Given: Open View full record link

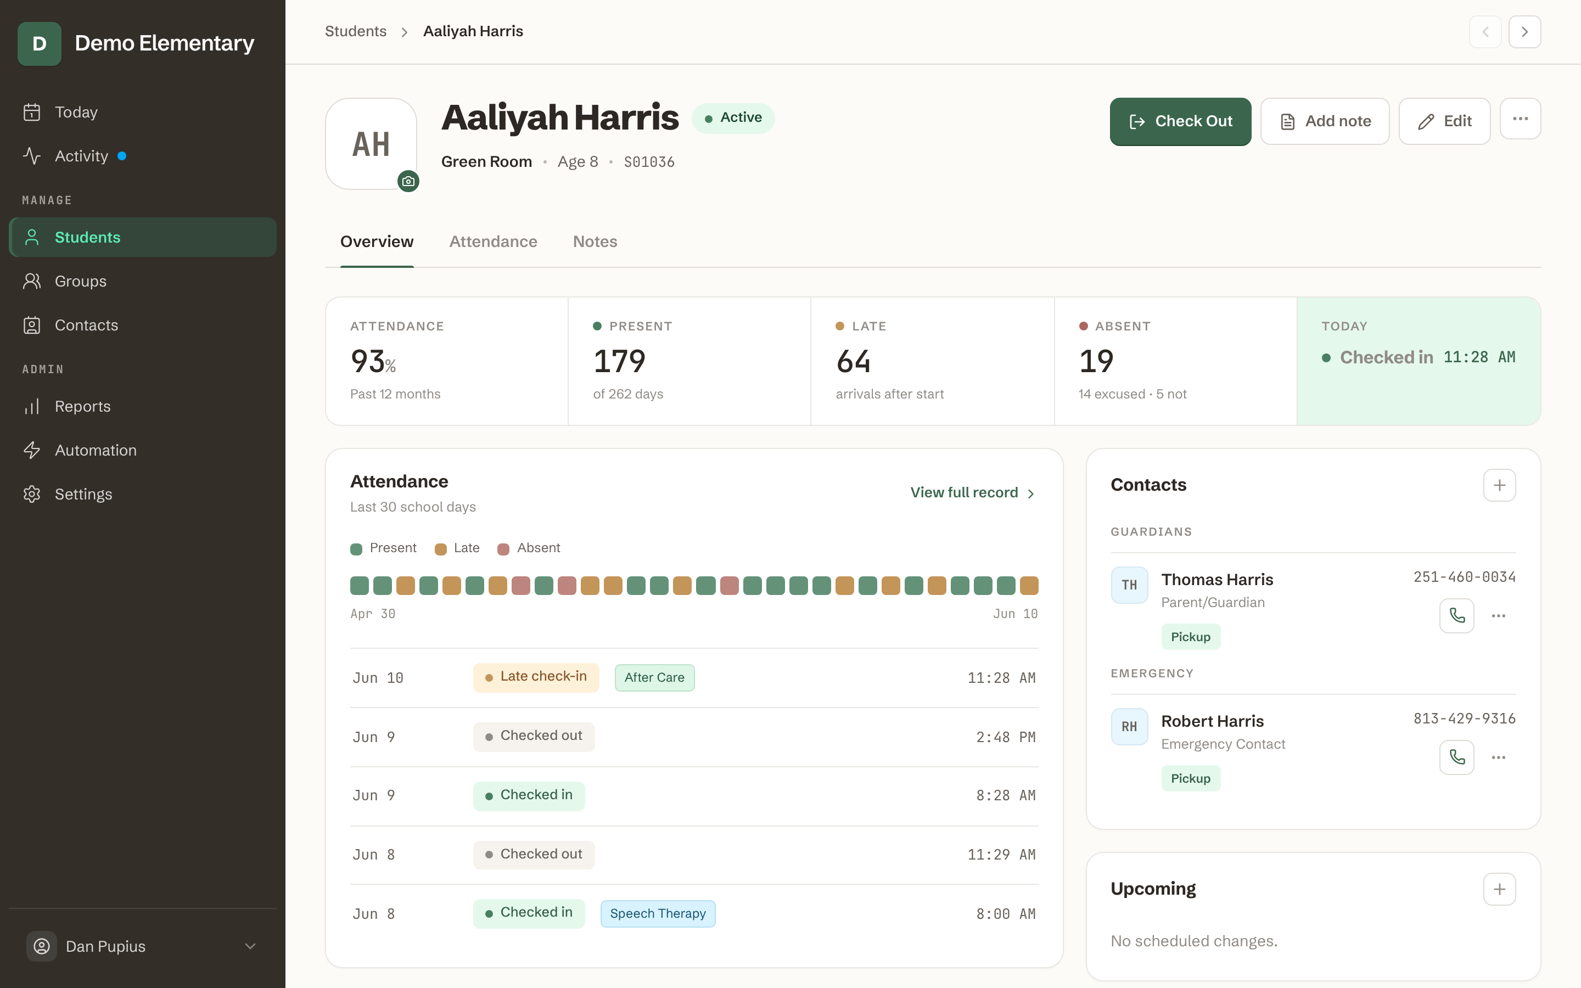Looking at the screenshot, I should pos(972,493).
